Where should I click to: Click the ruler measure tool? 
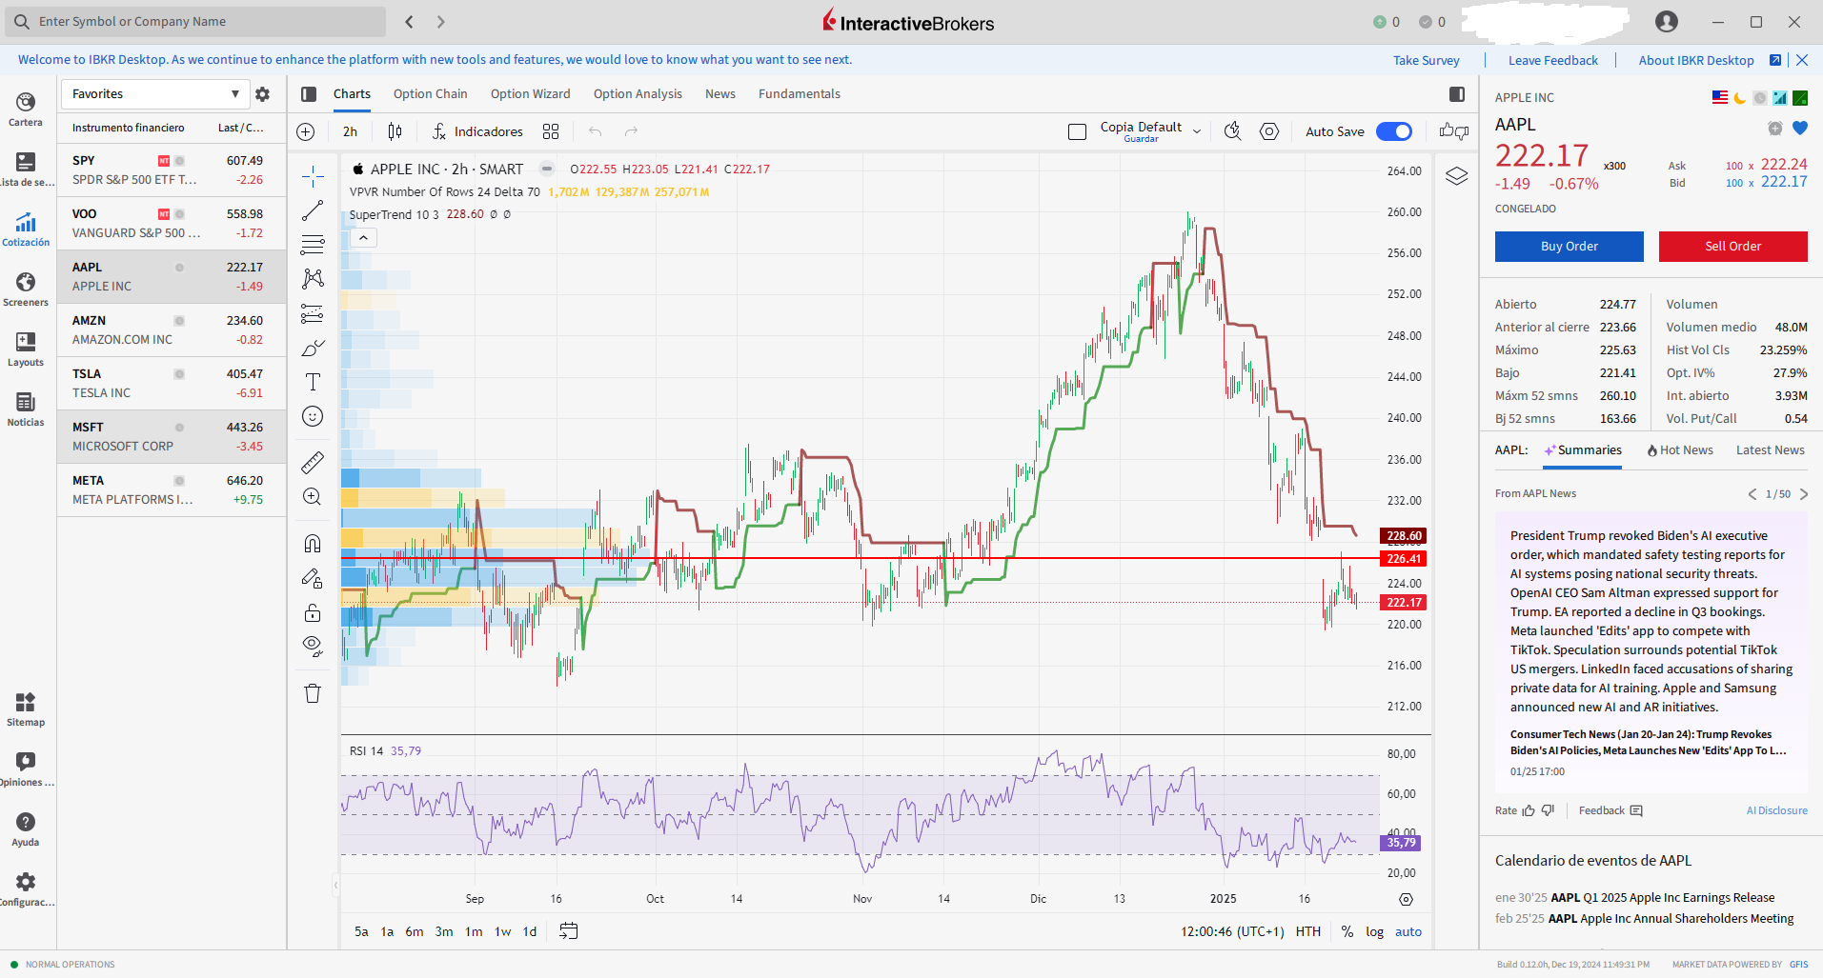[313, 463]
